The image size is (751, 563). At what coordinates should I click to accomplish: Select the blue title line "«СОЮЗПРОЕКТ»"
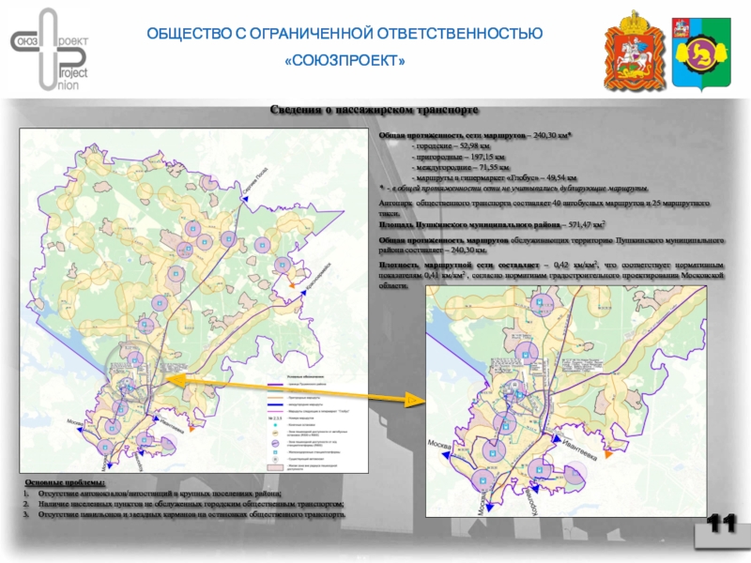tap(345, 61)
